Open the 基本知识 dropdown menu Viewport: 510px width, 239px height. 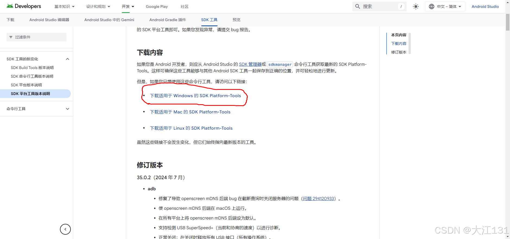[65, 6]
